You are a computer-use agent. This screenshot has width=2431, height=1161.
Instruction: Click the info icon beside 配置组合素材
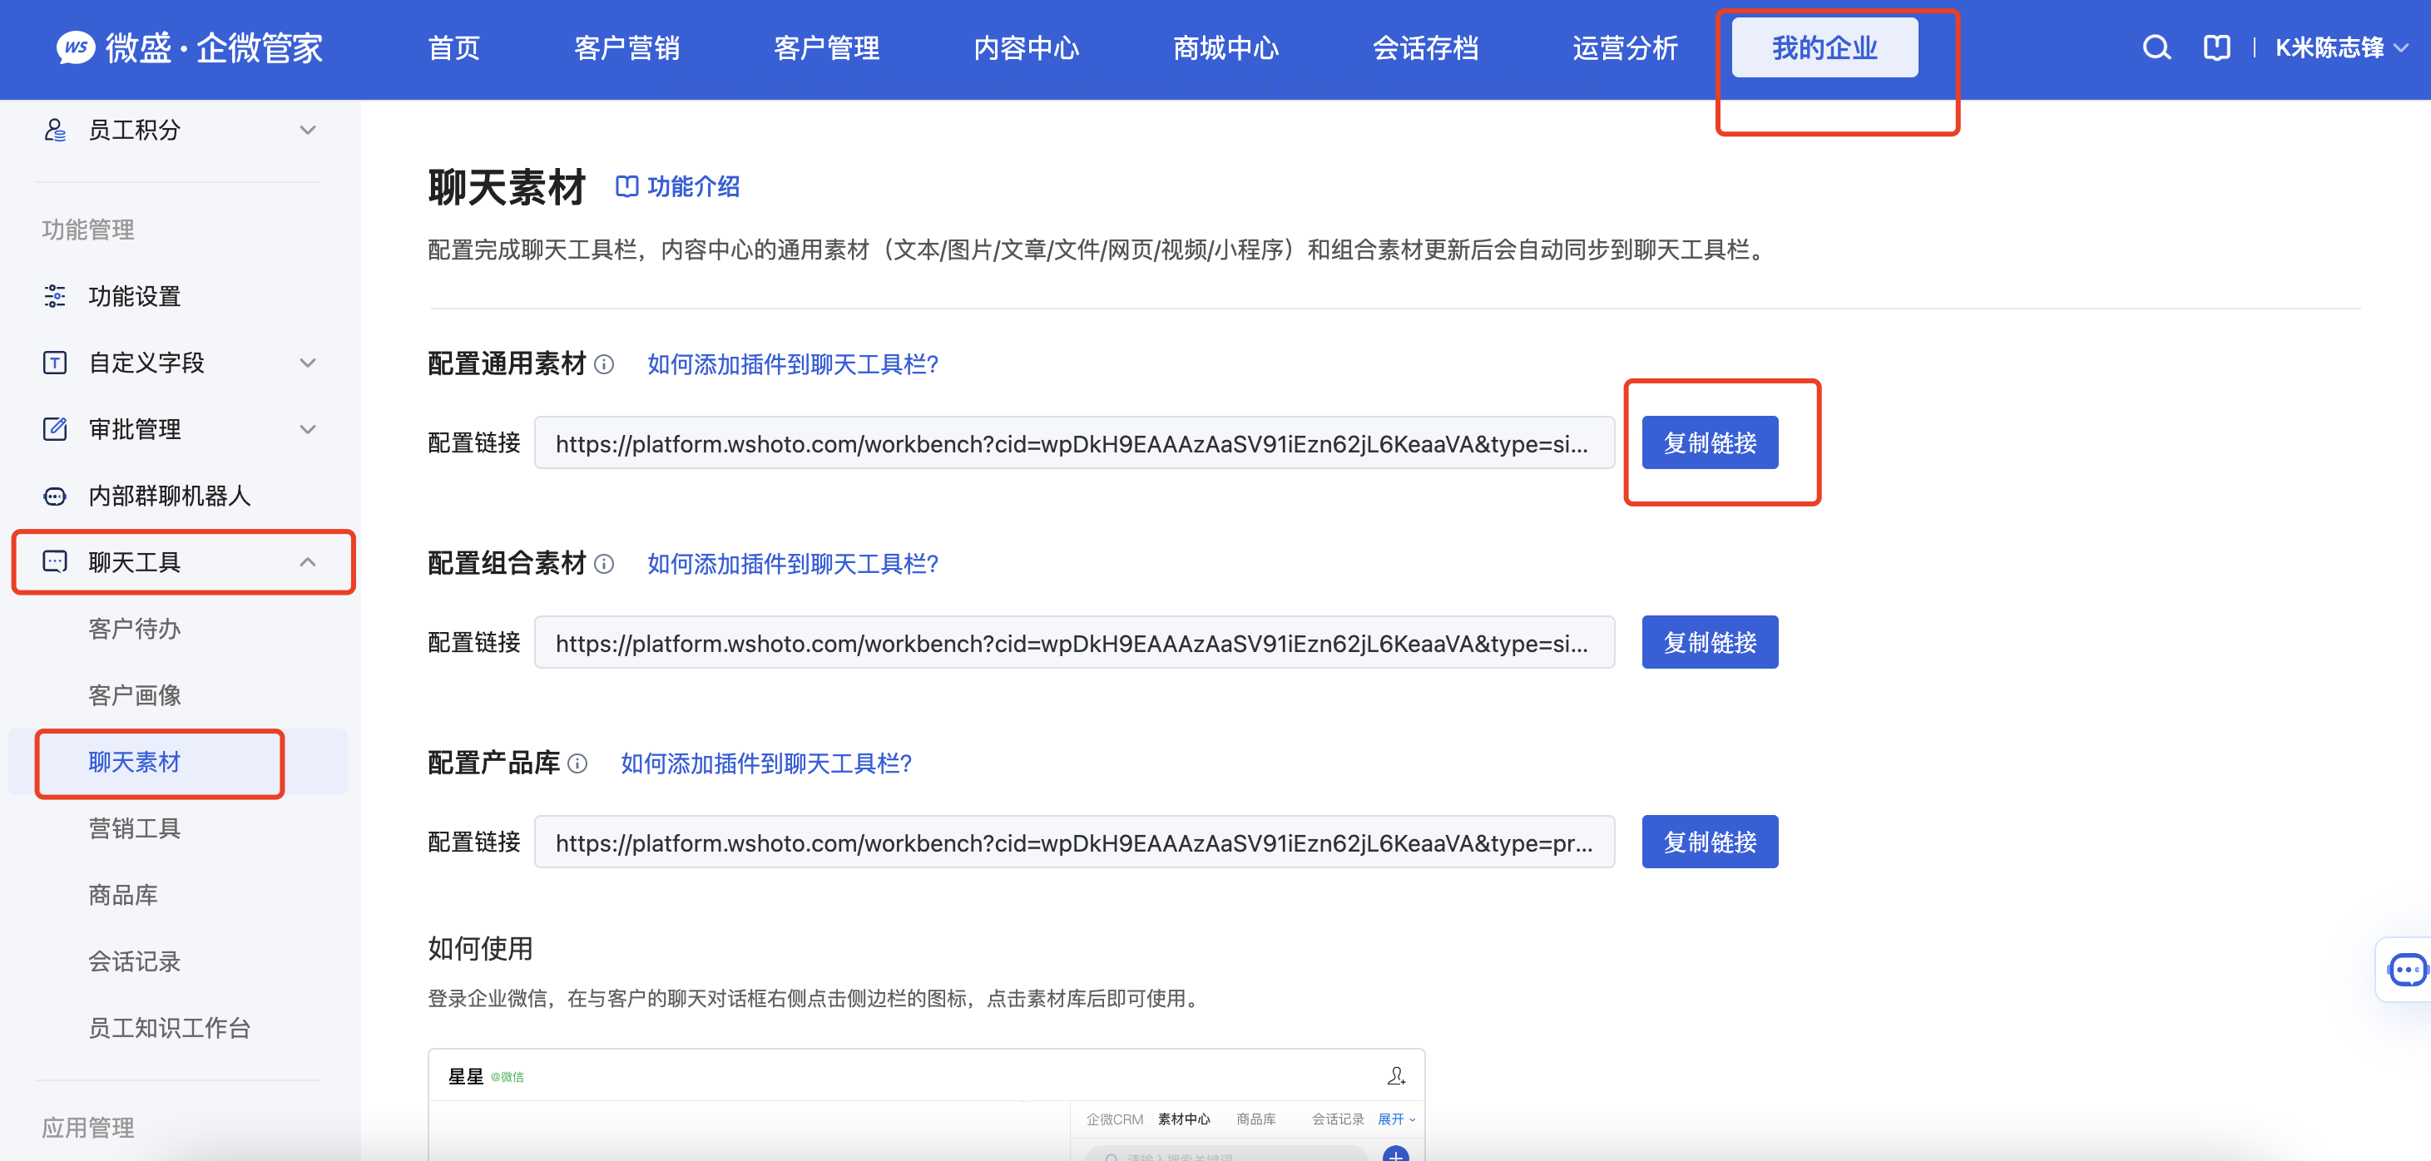point(604,564)
